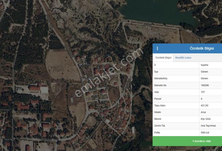The width and height of the screenshot is (222, 151).
Task: Select the Tapu Alanı value 431,50
Action: 204,106
